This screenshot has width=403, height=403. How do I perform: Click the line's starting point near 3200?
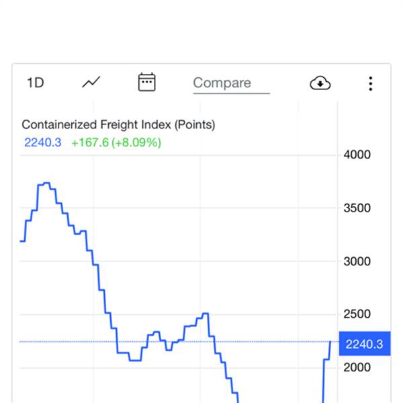click(21, 241)
